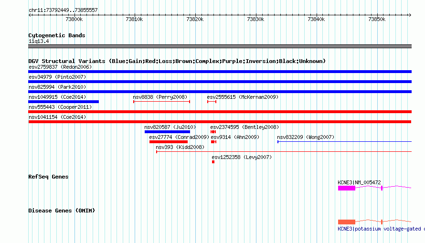Select the esv34979 (Pinto2007) blue bar
The height and width of the screenshot is (243, 425).
click(x=220, y=82)
